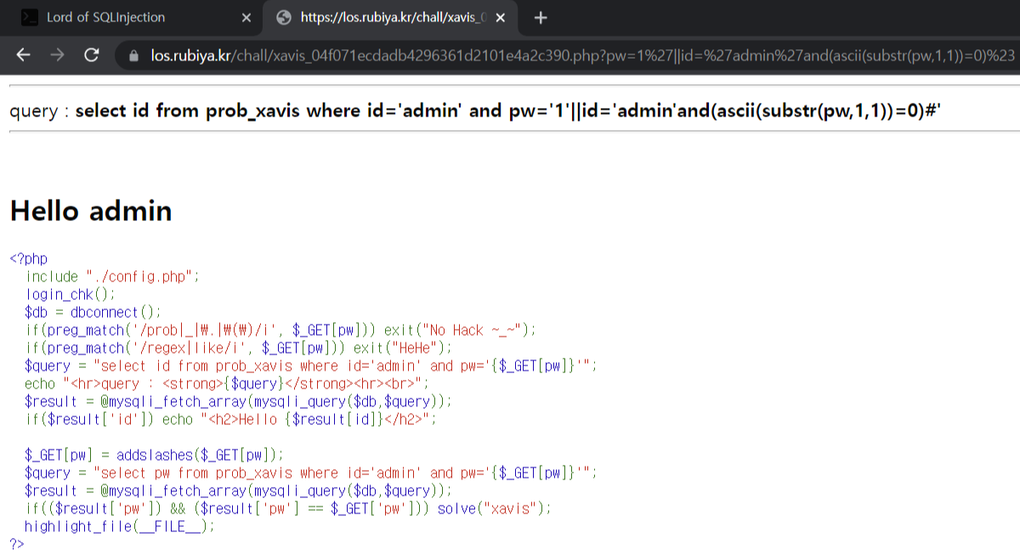Image resolution: width=1020 pixels, height=555 pixels.
Task: Click the echo "<h2>Hello line
Action: point(230,419)
